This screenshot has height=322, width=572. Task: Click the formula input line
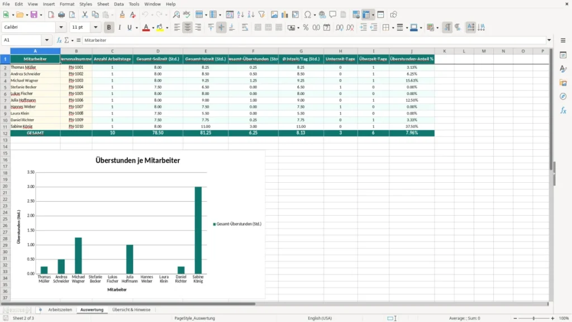coord(314,40)
